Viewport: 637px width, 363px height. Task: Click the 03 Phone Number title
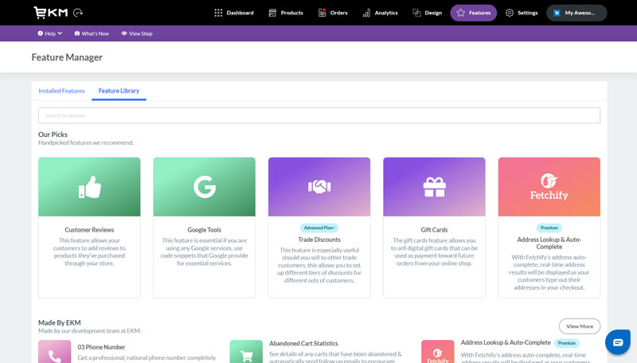click(101, 347)
